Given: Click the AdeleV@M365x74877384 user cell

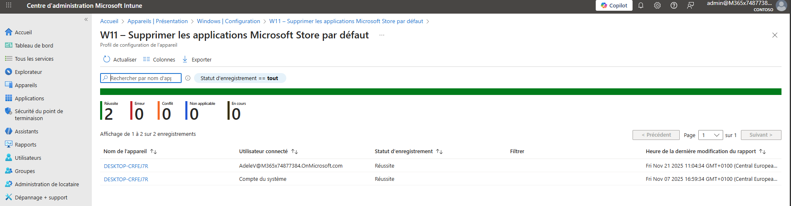Looking at the screenshot, I should pyautogui.click(x=291, y=166).
